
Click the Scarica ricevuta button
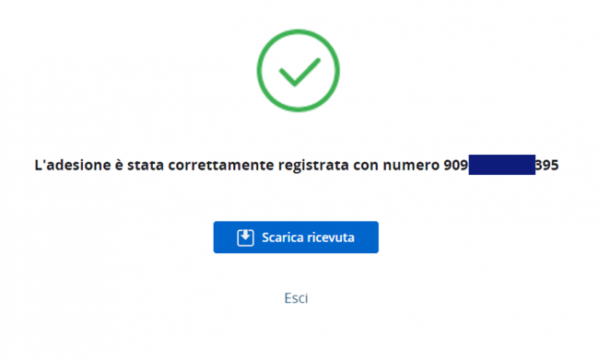coord(296,237)
